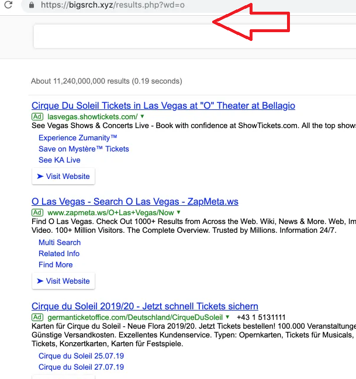Open O Las Vegas ZapMeta.ws result

click(135, 202)
